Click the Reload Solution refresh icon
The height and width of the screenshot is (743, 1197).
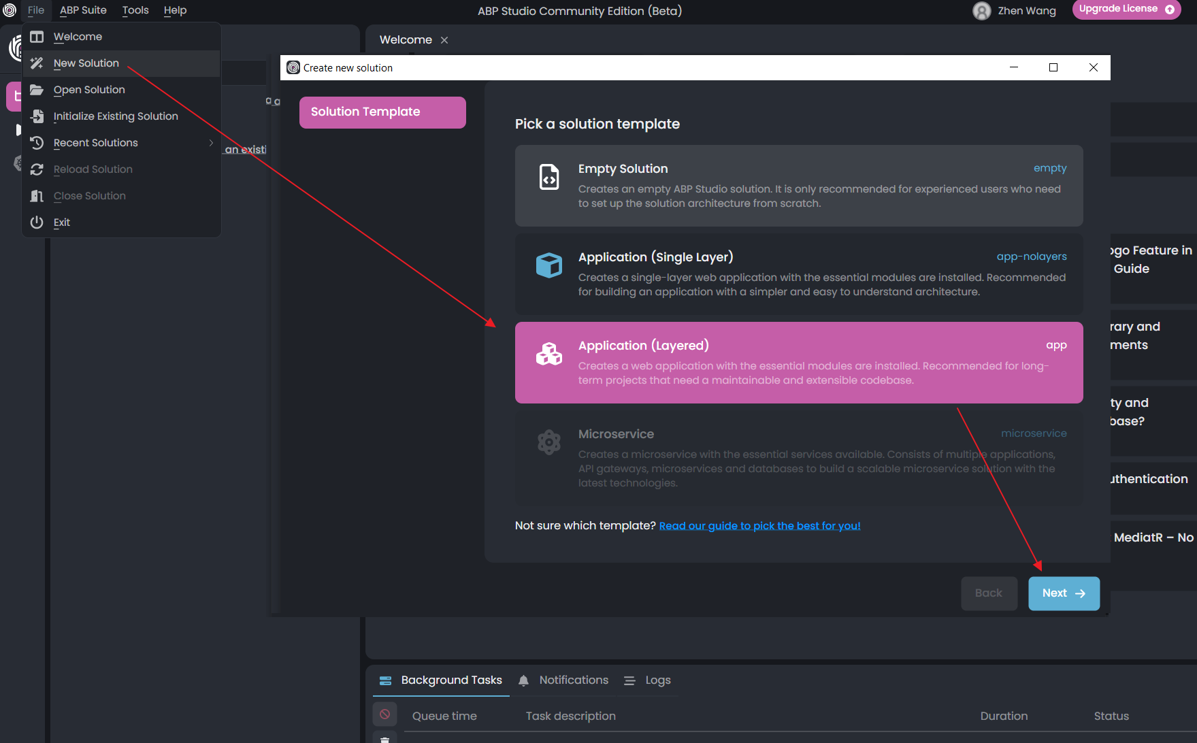point(37,169)
